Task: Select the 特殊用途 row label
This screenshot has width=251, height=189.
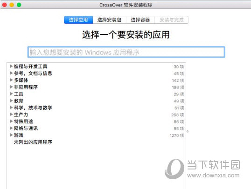Action: (x=23, y=121)
